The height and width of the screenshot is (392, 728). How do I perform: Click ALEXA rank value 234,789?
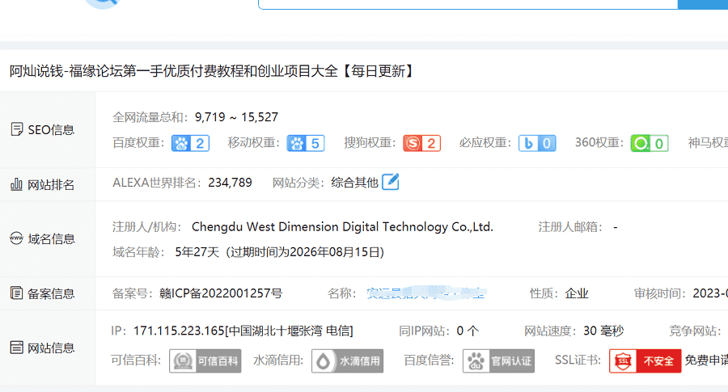230,183
